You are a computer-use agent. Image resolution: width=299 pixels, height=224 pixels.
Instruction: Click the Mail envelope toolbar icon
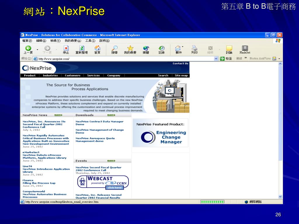[x=178, y=48]
